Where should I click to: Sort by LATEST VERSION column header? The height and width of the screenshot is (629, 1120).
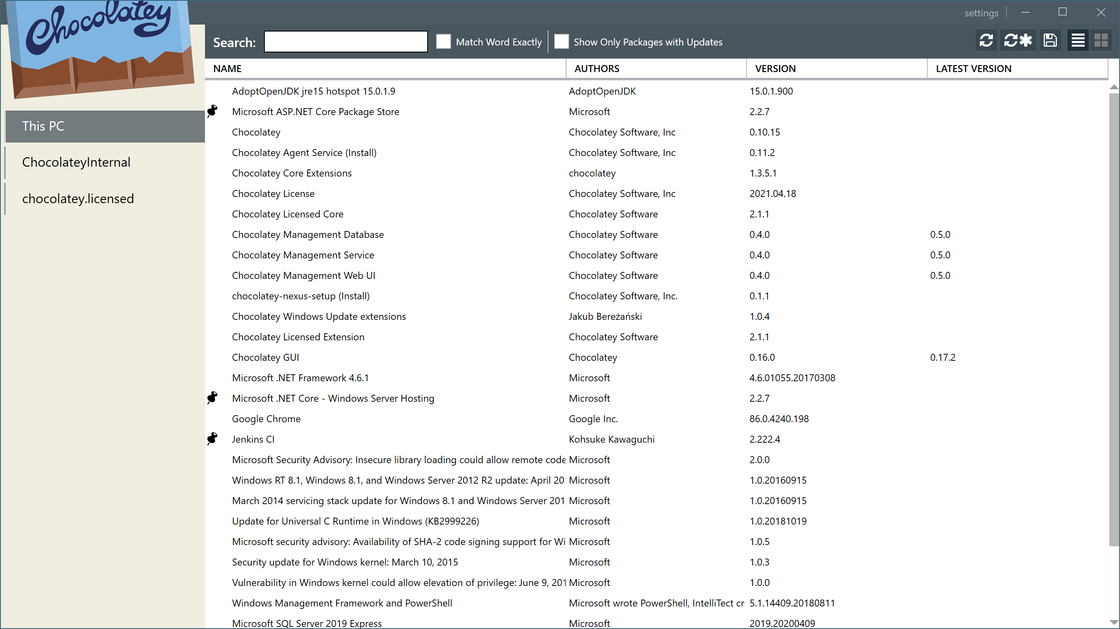[1018, 69]
